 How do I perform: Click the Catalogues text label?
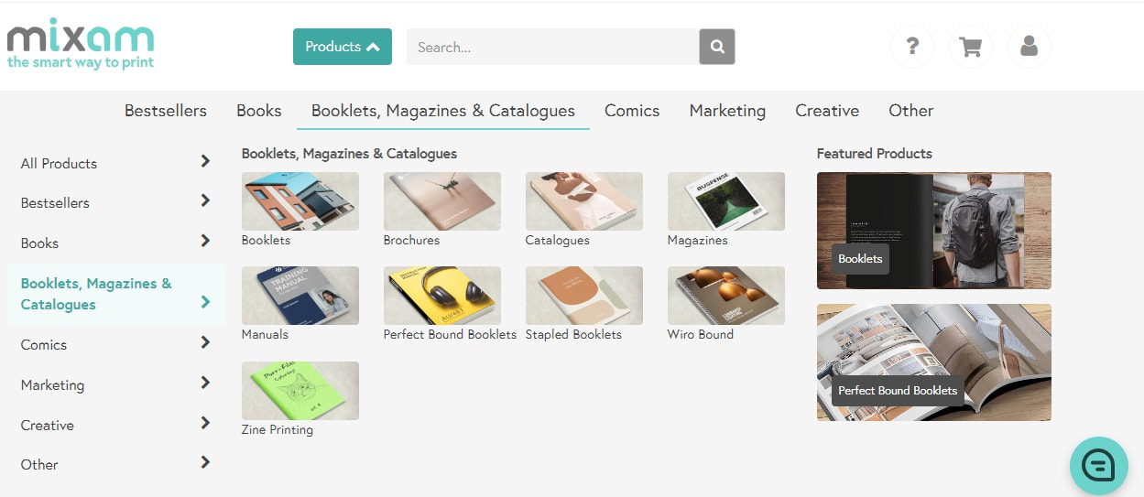pyautogui.click(x=557, y=240)
